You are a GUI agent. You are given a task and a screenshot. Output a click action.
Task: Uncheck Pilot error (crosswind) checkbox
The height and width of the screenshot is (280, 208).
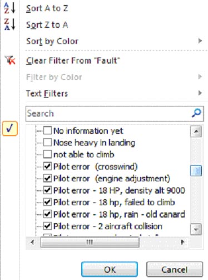tap(47, 166)
